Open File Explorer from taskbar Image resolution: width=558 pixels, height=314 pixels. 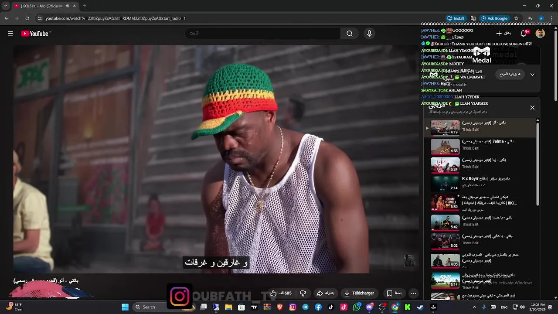(228, 307)
